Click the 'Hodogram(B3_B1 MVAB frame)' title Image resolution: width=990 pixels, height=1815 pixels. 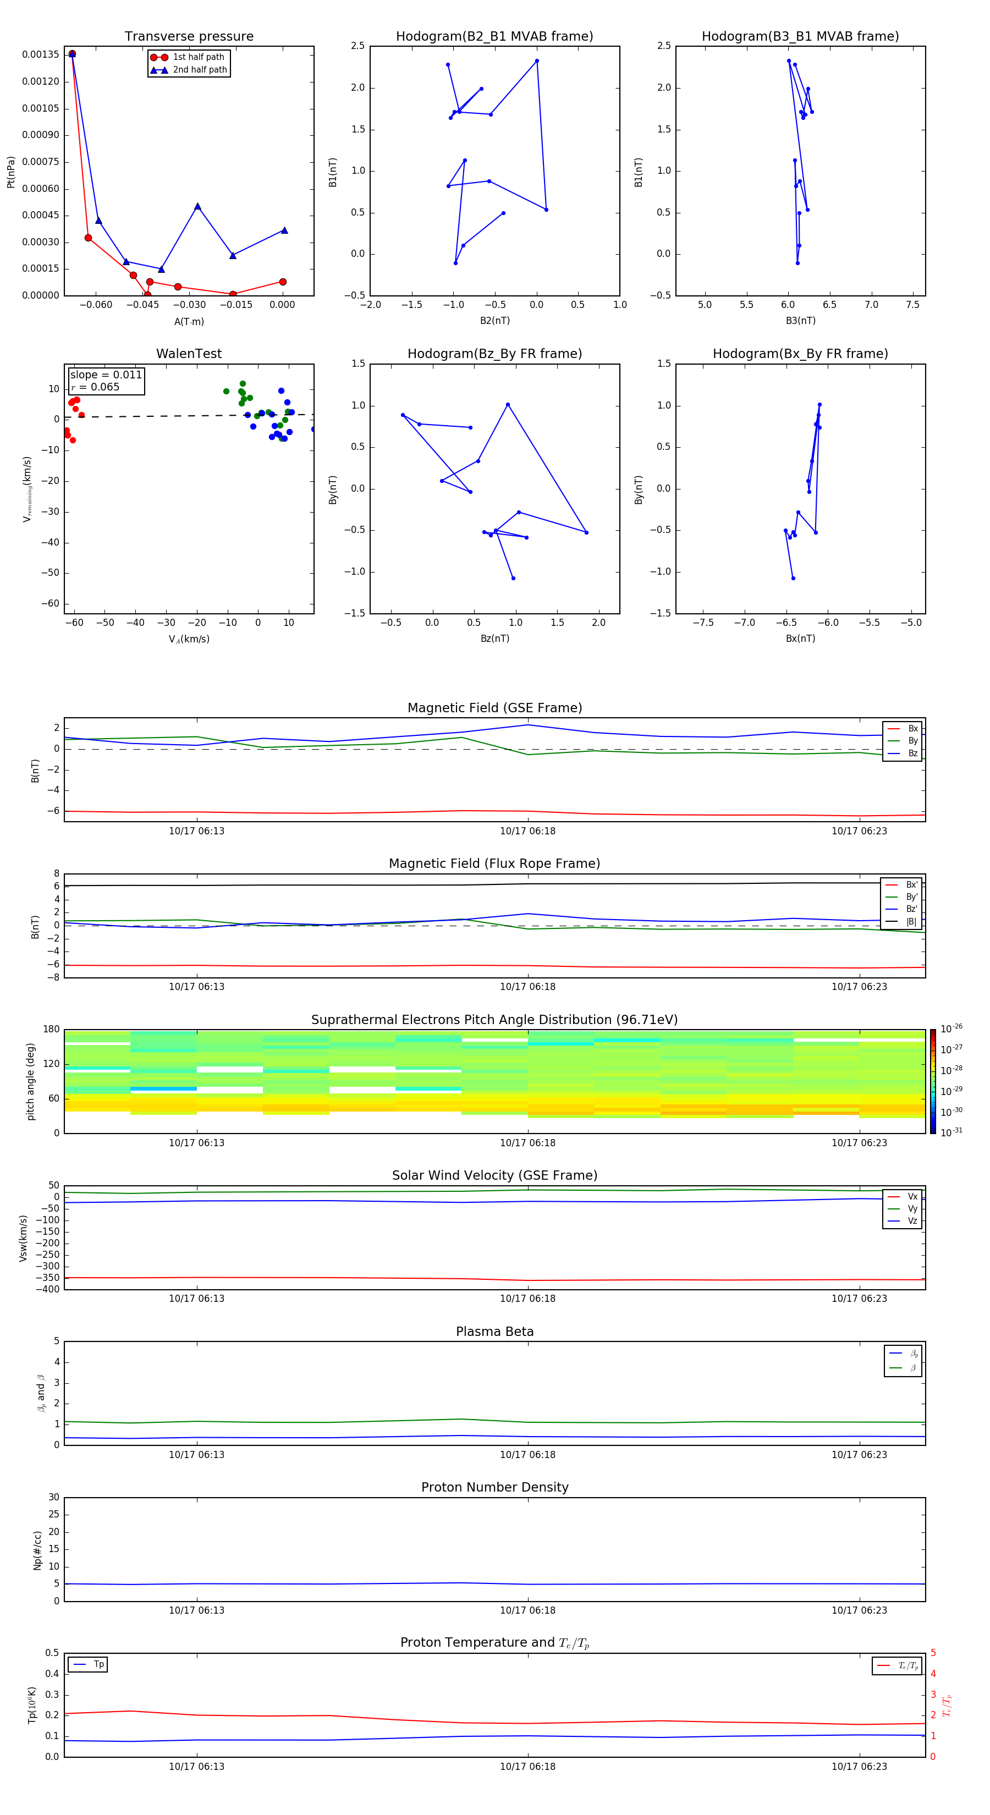[x=800, y=36]
